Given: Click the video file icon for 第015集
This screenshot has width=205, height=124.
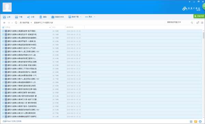Looking at the screenshot, I should pos(6,79).
